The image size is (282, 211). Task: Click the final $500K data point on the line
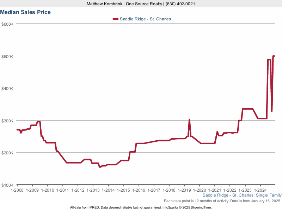click(274, 56)
